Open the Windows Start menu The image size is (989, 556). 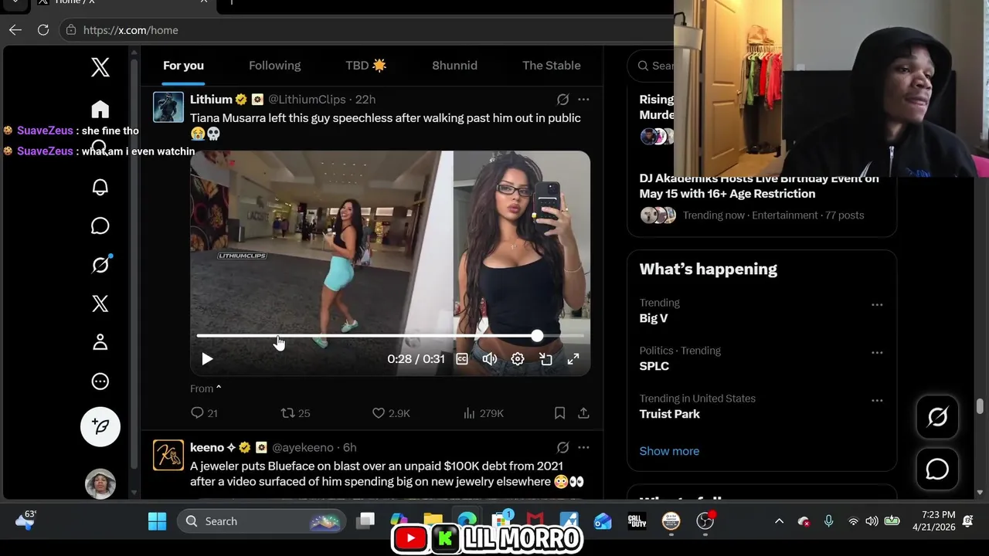pyautogui.click(x=157, y=521)
